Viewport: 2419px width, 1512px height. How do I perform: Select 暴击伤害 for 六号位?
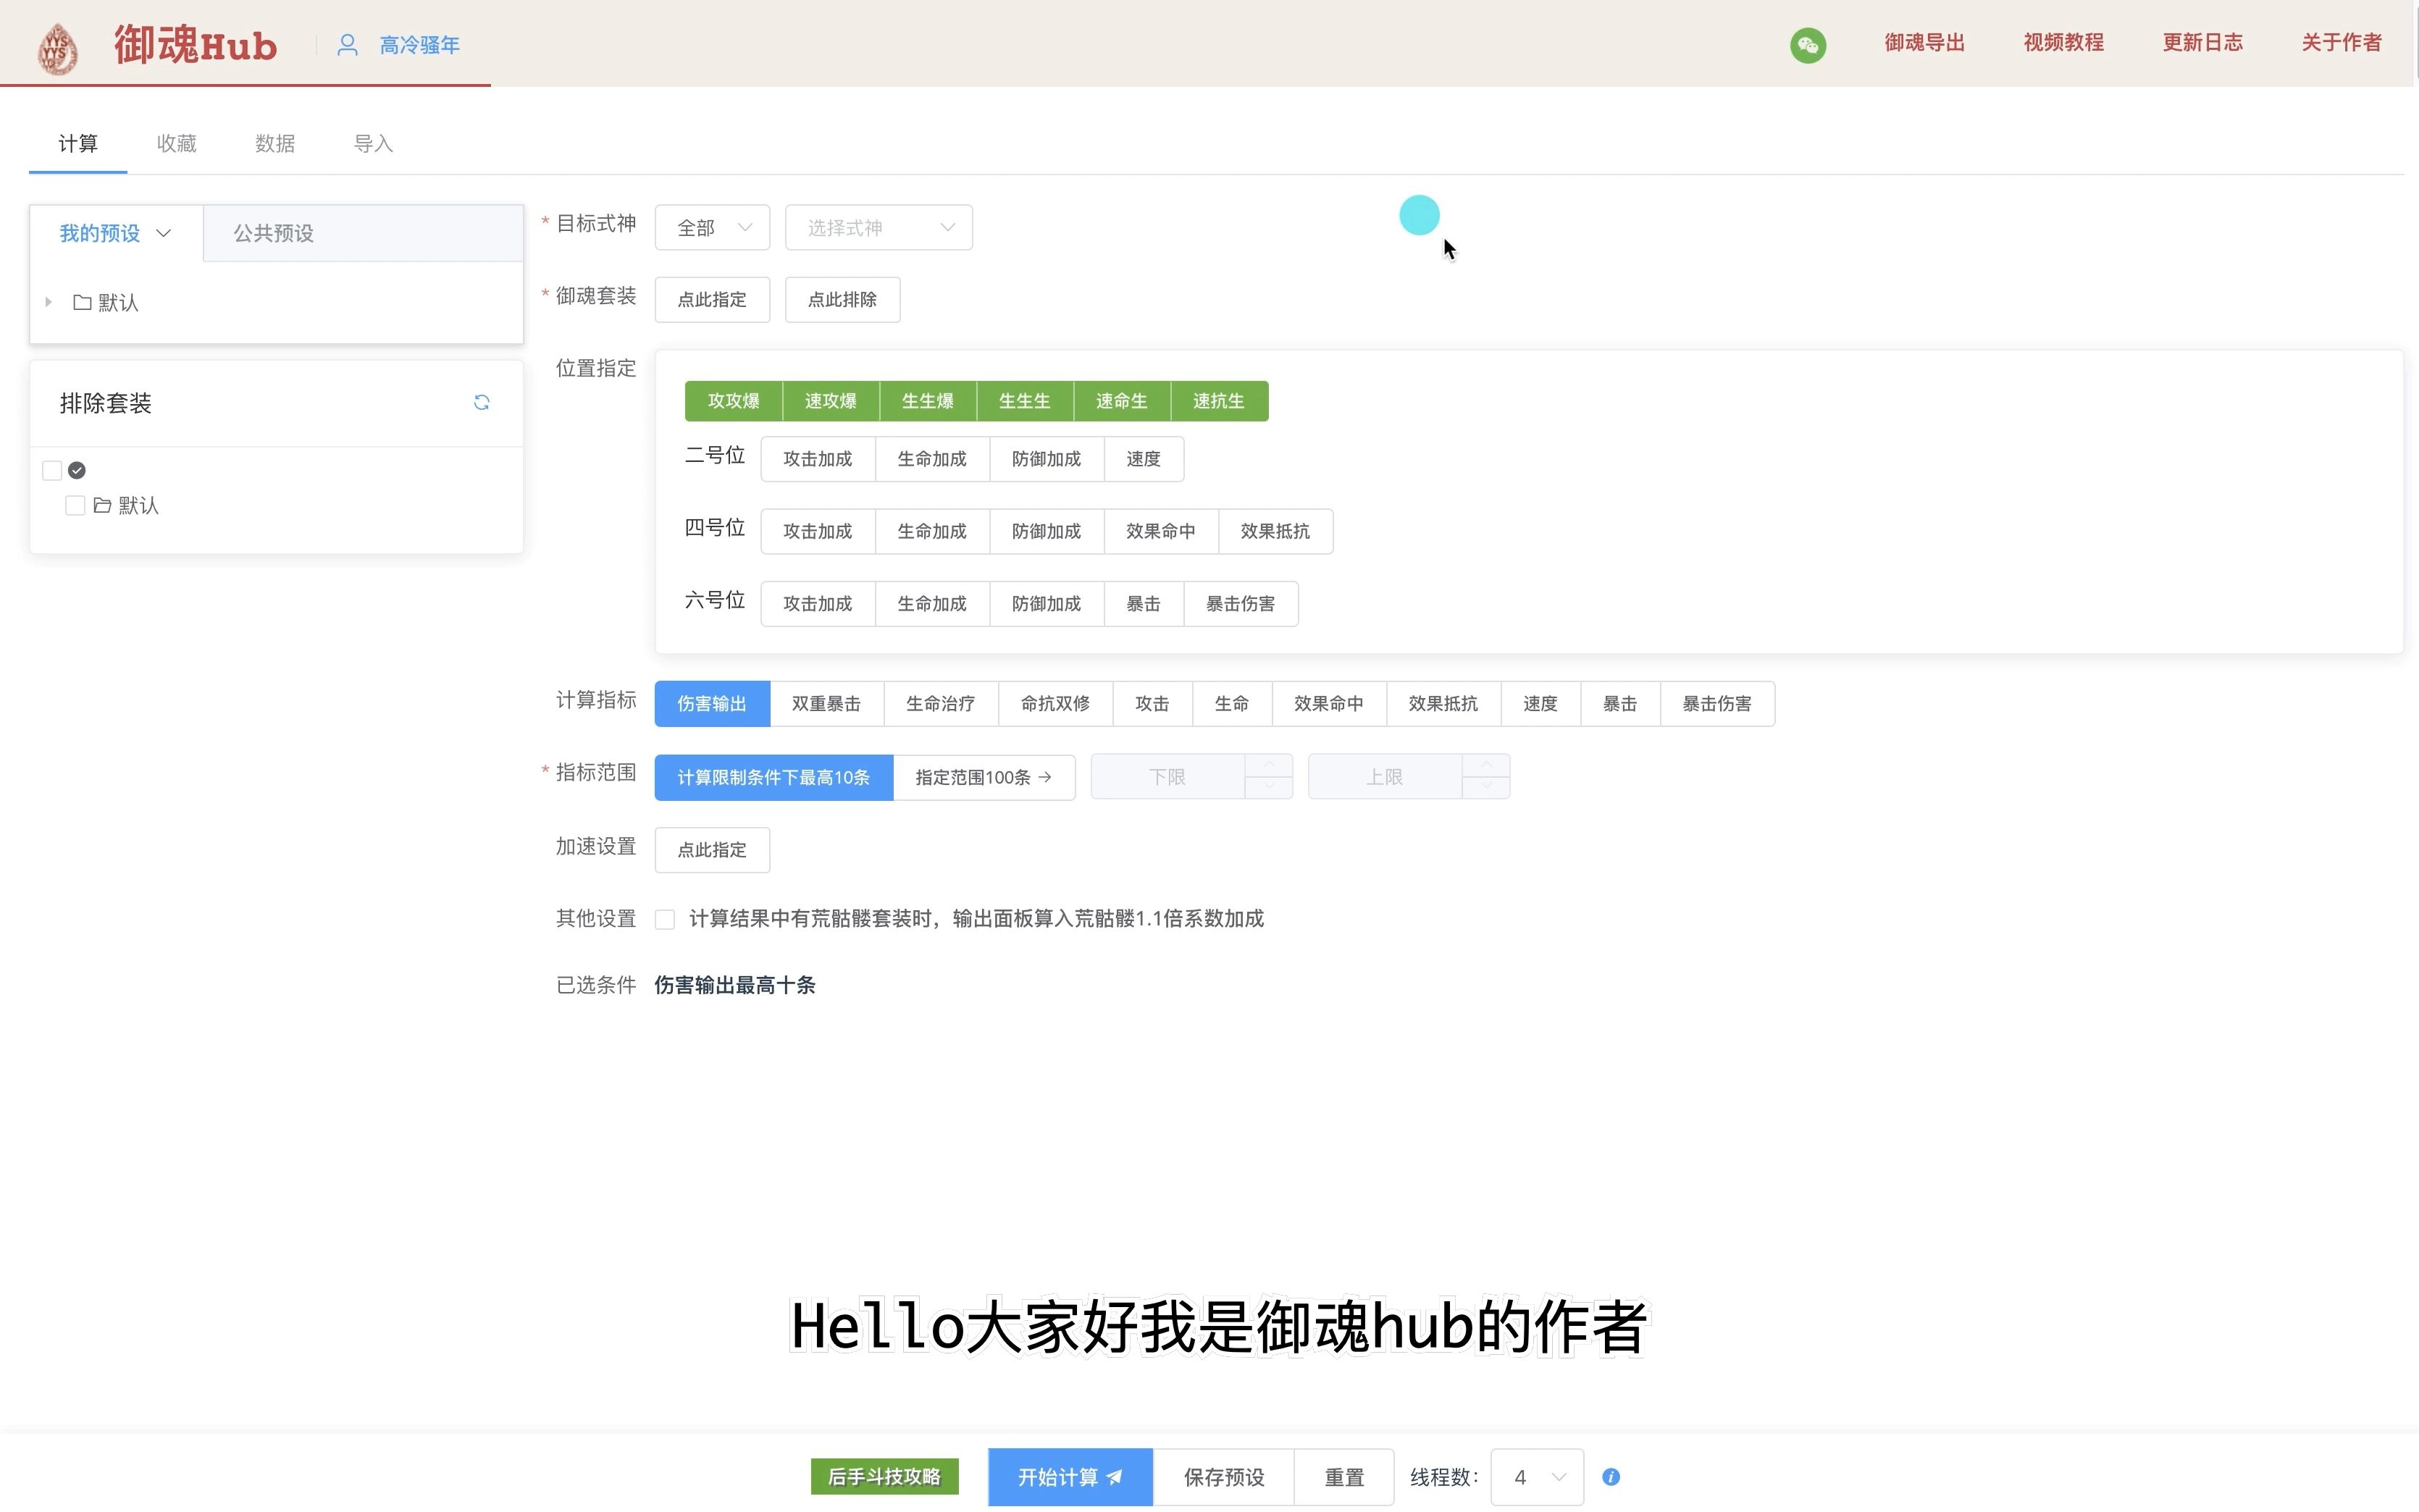pos(1241,604)
